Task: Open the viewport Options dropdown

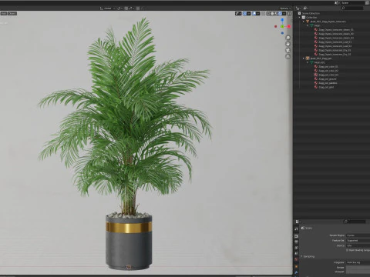Action: tap(285, 8)
